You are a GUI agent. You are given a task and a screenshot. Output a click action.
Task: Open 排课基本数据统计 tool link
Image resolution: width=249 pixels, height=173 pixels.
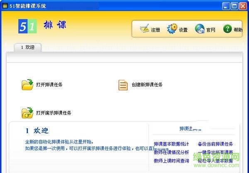click(171, 144)
